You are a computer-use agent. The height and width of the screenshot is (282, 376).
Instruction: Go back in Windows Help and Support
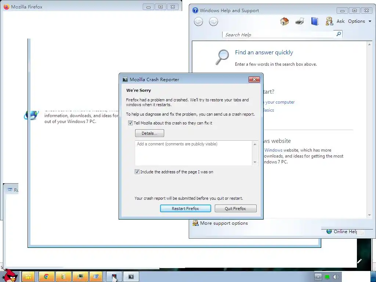tap(198, 22)
